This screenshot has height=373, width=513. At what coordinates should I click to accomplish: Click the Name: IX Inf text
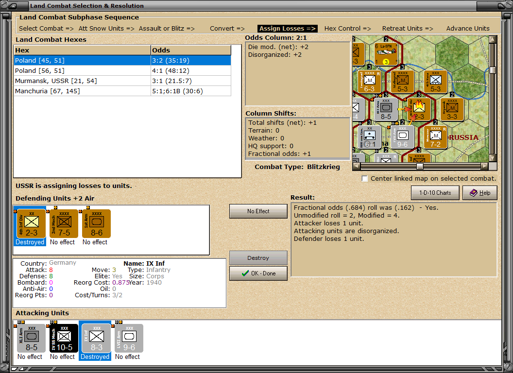[144, 263]
